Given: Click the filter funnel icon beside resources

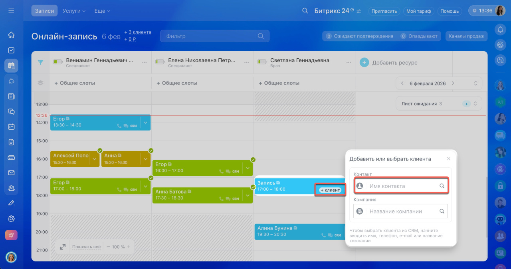Looking at the screenshot, I should [x=40, y=62].
